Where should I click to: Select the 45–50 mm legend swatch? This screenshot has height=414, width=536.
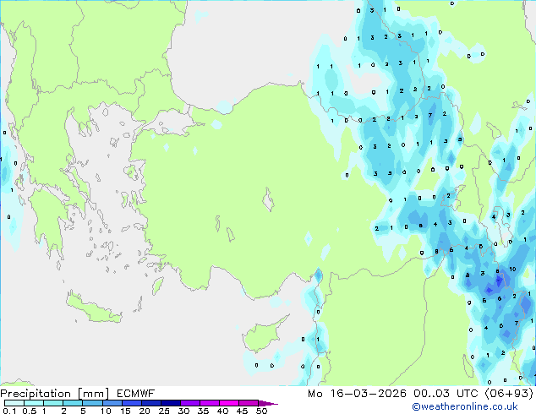click(x=249, y=403)
